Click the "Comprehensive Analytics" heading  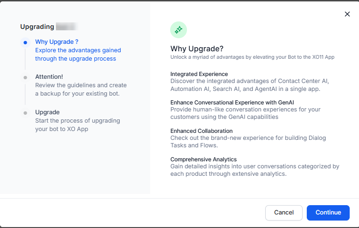click(203, 159)
